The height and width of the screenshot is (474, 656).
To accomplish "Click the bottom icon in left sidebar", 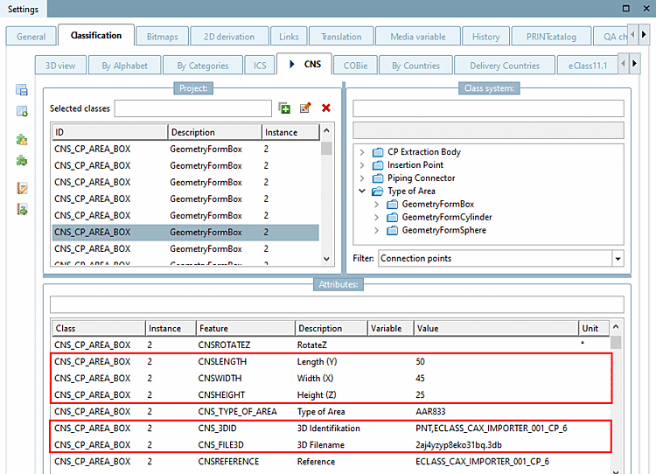I will [22, 210].
